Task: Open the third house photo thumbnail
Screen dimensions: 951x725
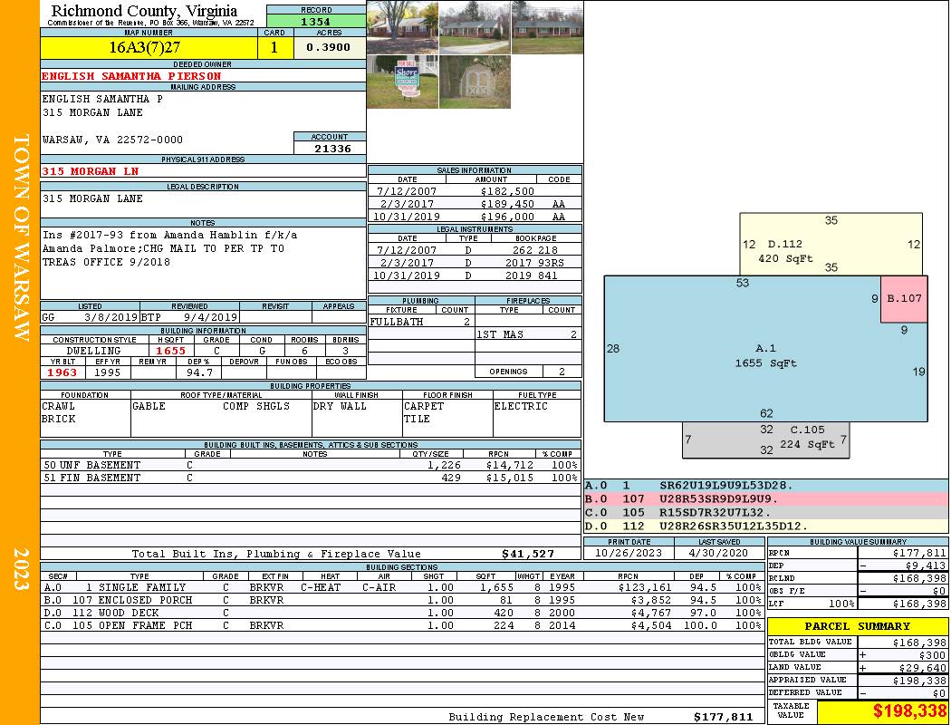Action: click(x=548, y=28)
